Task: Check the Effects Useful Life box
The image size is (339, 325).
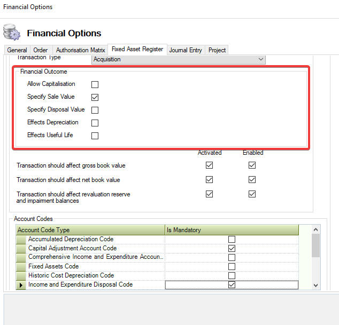Action: 95,136
